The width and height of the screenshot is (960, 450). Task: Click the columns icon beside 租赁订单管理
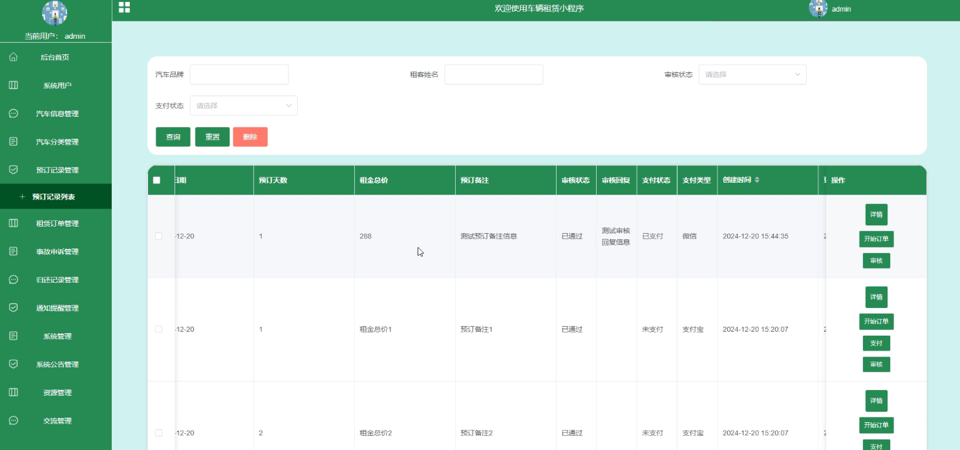14,223
